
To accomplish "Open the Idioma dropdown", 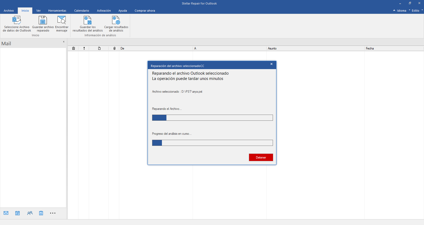I will tap(403, 11).
